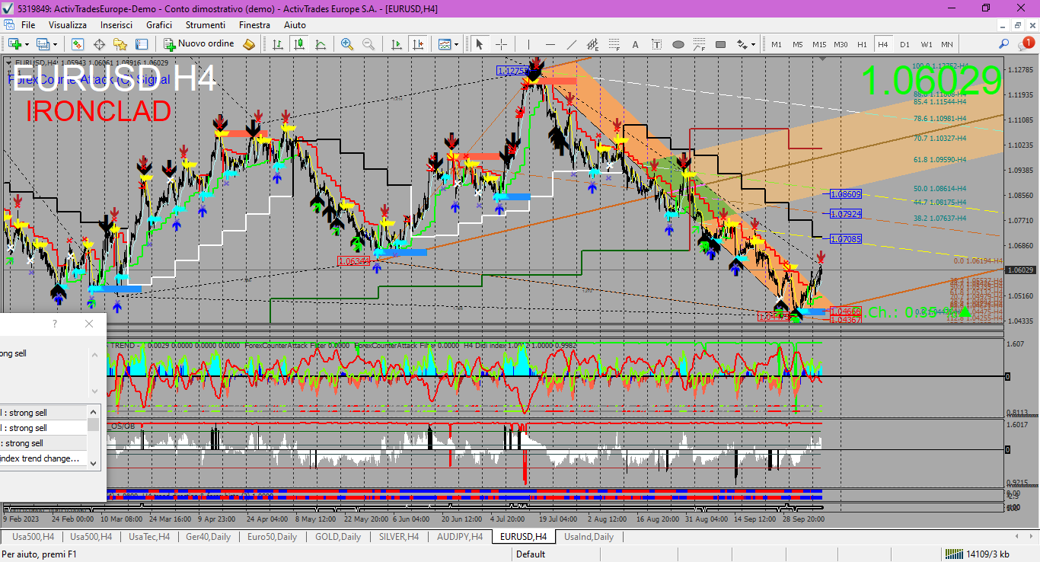The width and height of the screenshot is (1040, 562).
Task: Switch to D1 timeframe
Action: (x=904, y=44)
